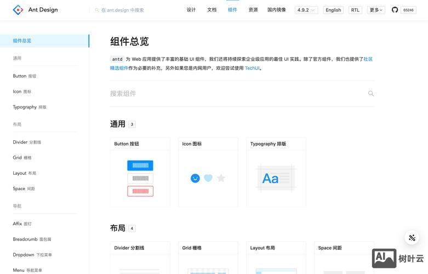Switch to the 文档 nav tab
This screenshot has width=428, height=274.
coord(212,10)
